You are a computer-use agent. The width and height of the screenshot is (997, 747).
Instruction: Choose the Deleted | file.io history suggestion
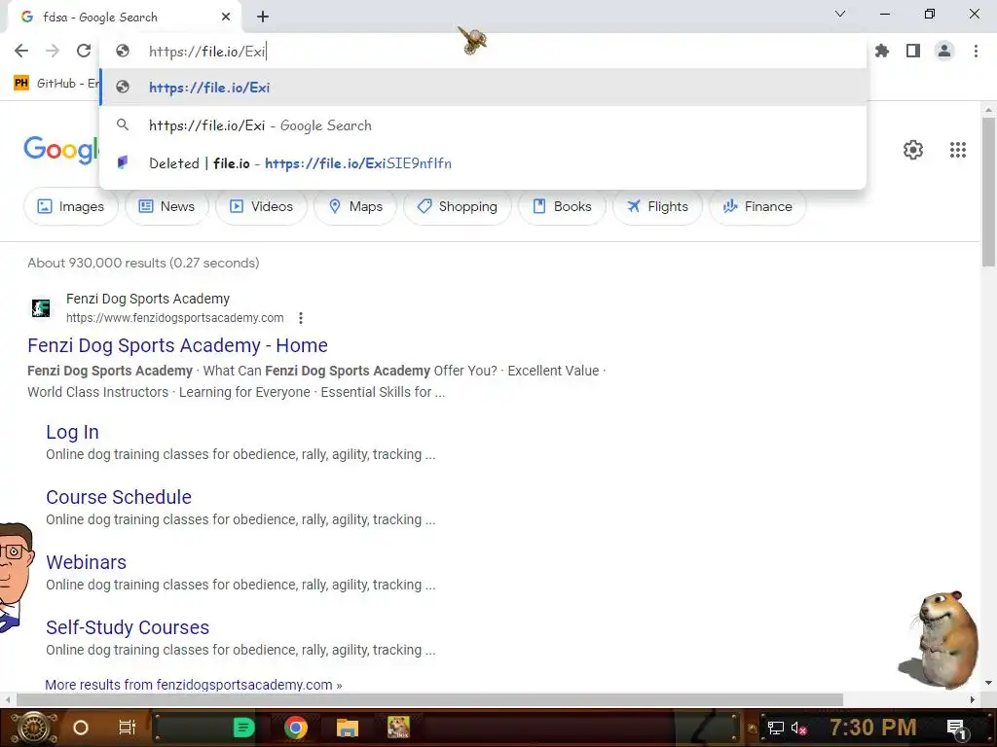click(x=483, y=163)
